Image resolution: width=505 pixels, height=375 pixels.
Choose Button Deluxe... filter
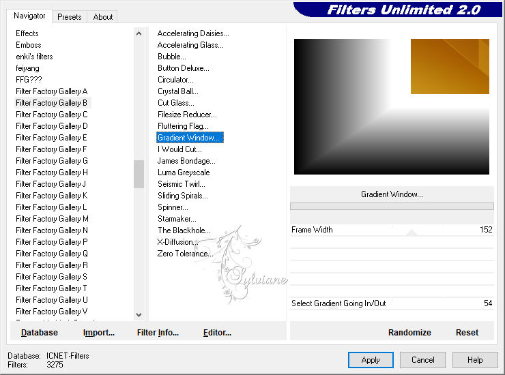point(184,68)
